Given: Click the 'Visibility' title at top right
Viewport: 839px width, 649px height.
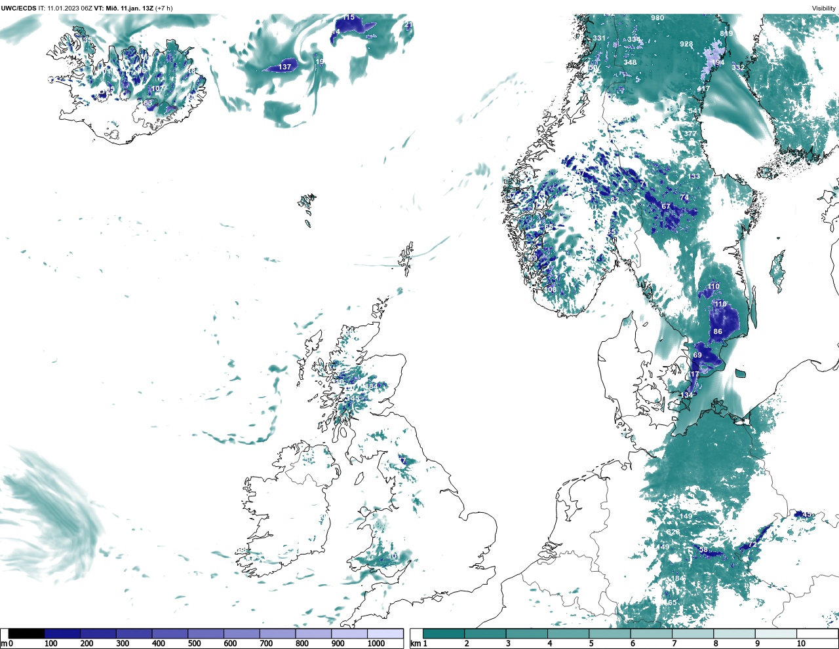Looking at the screenshot, I should tap(824, 8).
